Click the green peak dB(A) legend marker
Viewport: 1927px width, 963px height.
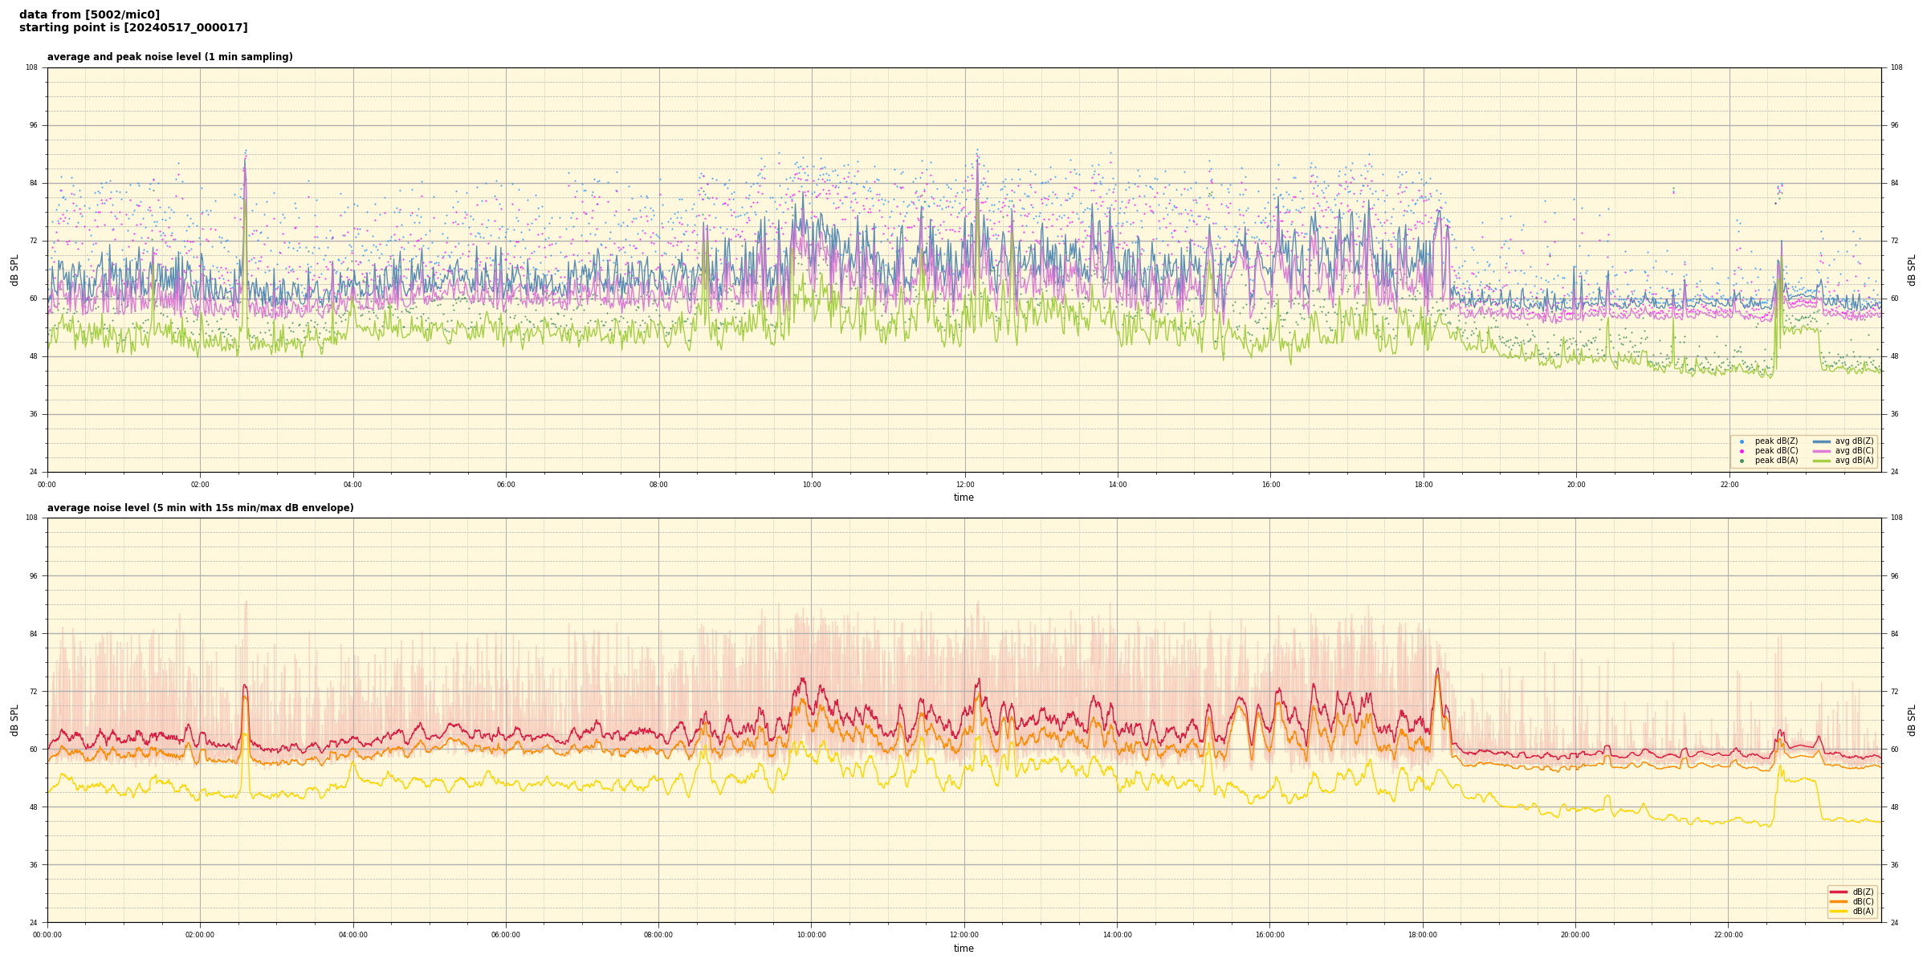(1742, 461)
